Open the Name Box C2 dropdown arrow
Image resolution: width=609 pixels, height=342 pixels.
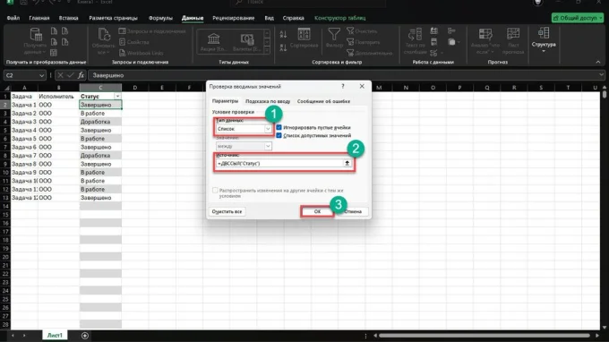pos(41,75)
